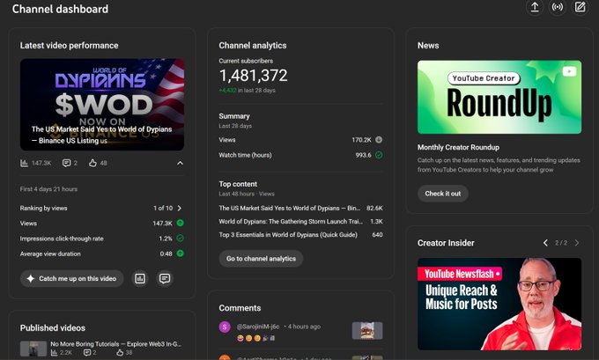Click the likes icon showing 38 in Published videos
Image resolution: width=599 pixels, height=360 pixels.
pyautogui.click(x=120, y=353)
